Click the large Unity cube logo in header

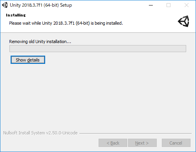tap(183, 21)
